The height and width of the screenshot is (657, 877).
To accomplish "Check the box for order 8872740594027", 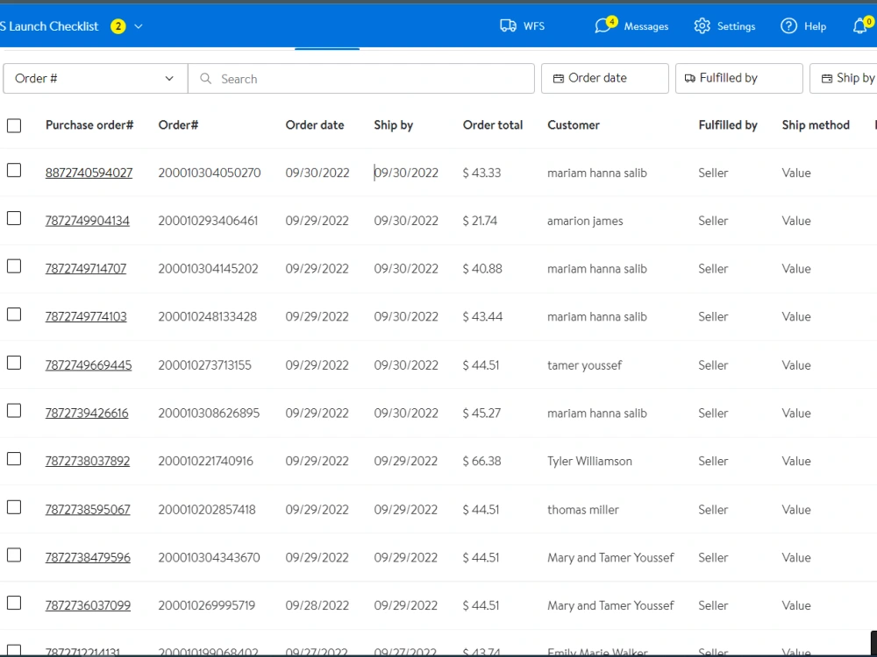I will coord(14,170).
